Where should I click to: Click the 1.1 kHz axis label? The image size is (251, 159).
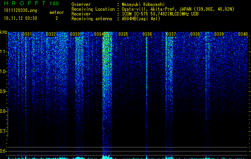[4, 52]
